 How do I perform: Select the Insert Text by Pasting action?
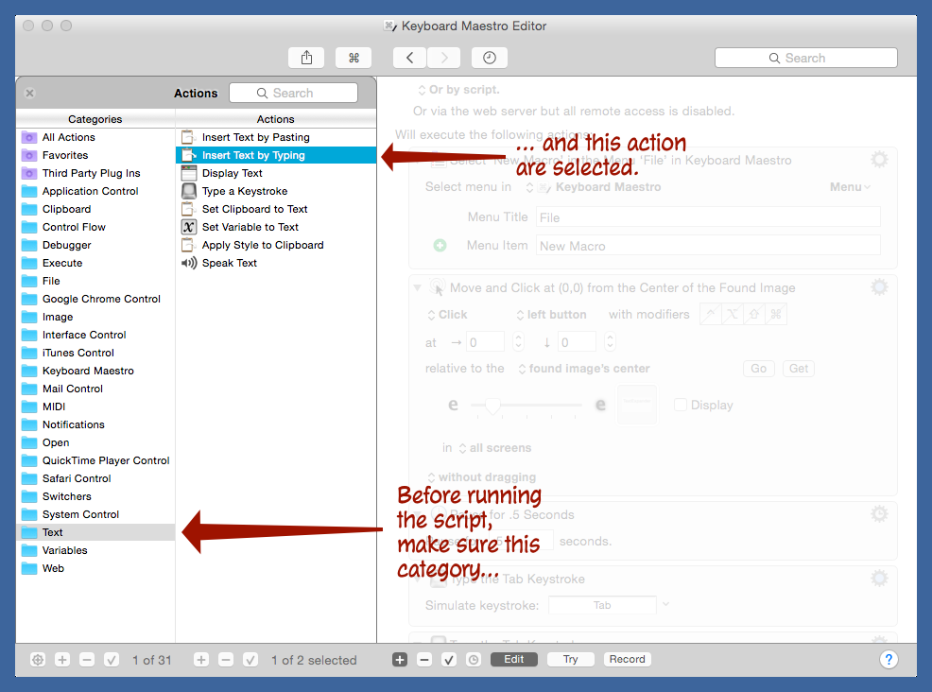click(253, 137)
